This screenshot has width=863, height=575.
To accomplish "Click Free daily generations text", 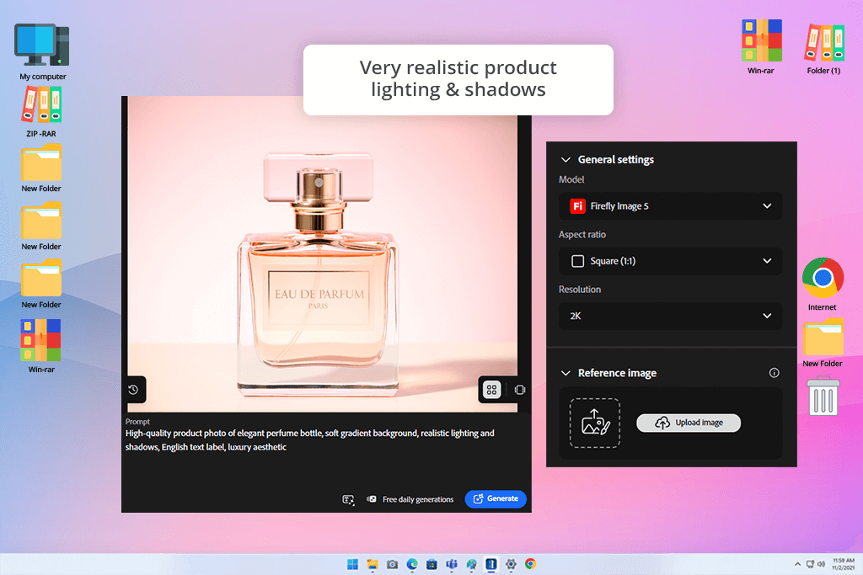I will (x=418, y=499).
